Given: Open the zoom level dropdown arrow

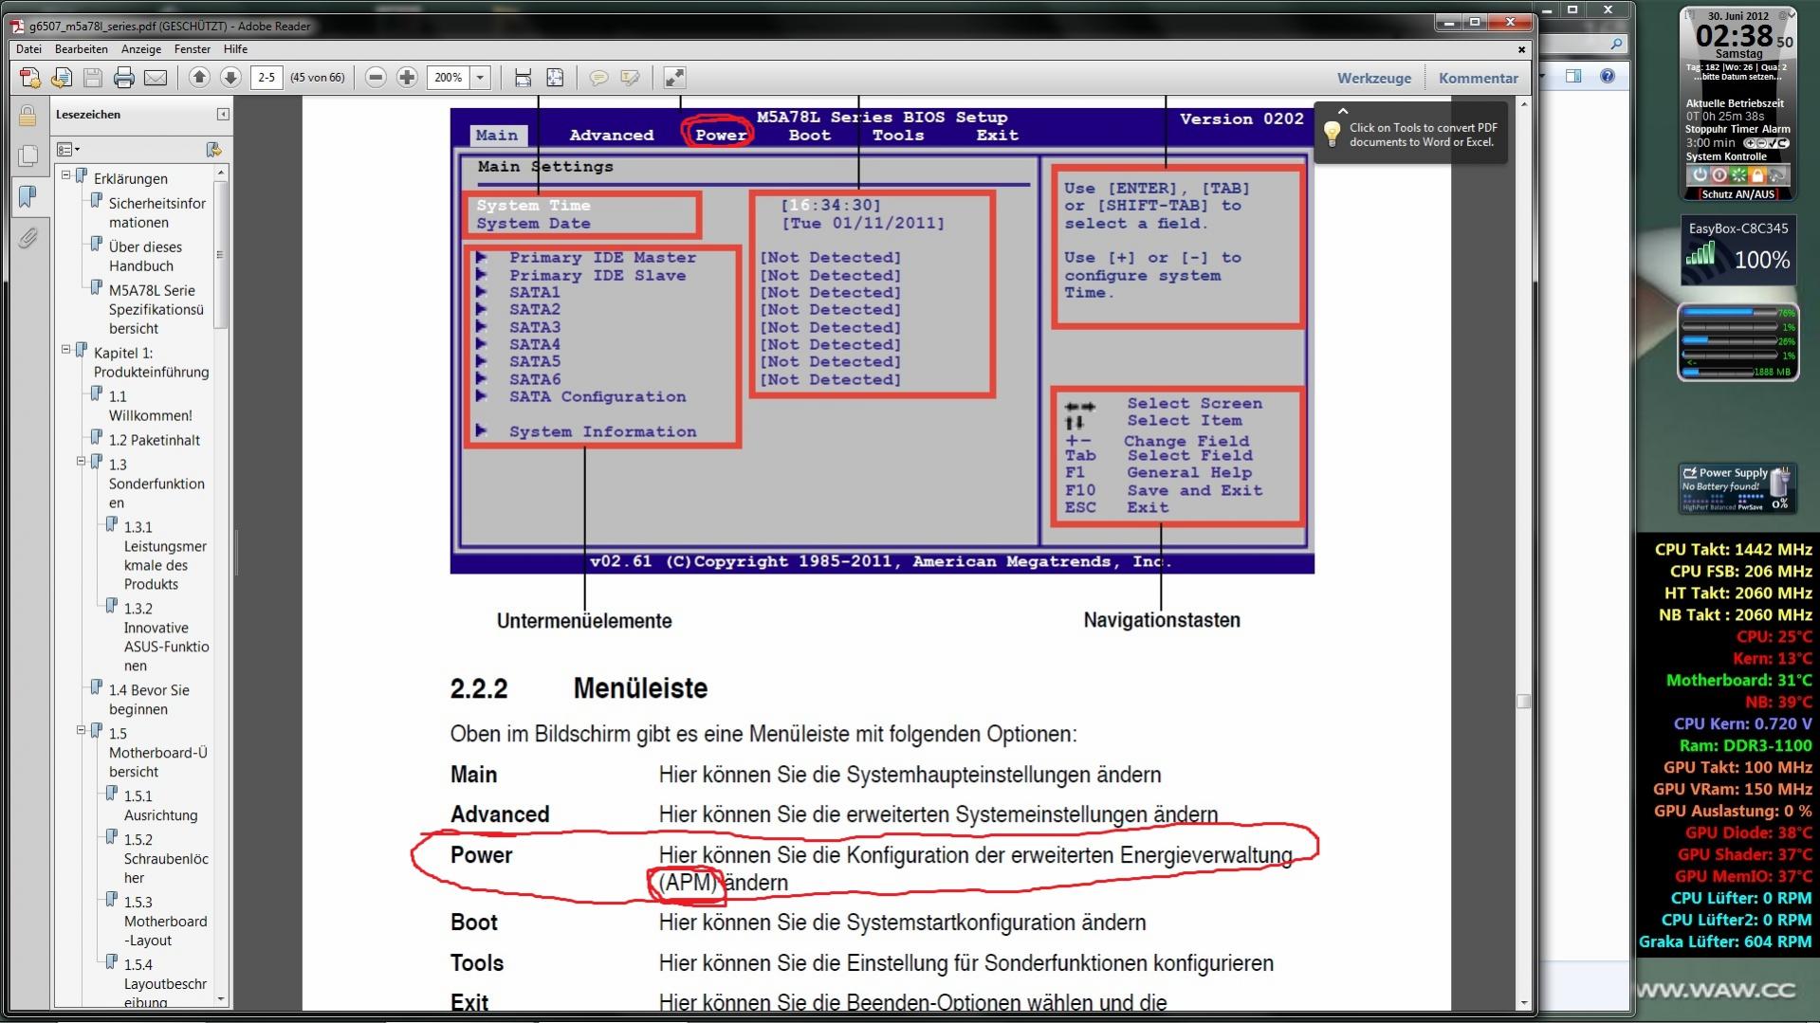Looking at the screenshot, I should click(x=481, y=78).
